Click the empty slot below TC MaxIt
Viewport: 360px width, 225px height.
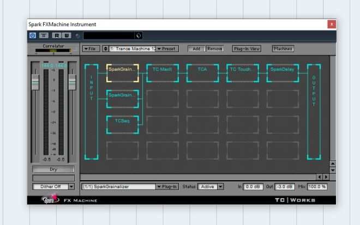click(x=163, y=99)
